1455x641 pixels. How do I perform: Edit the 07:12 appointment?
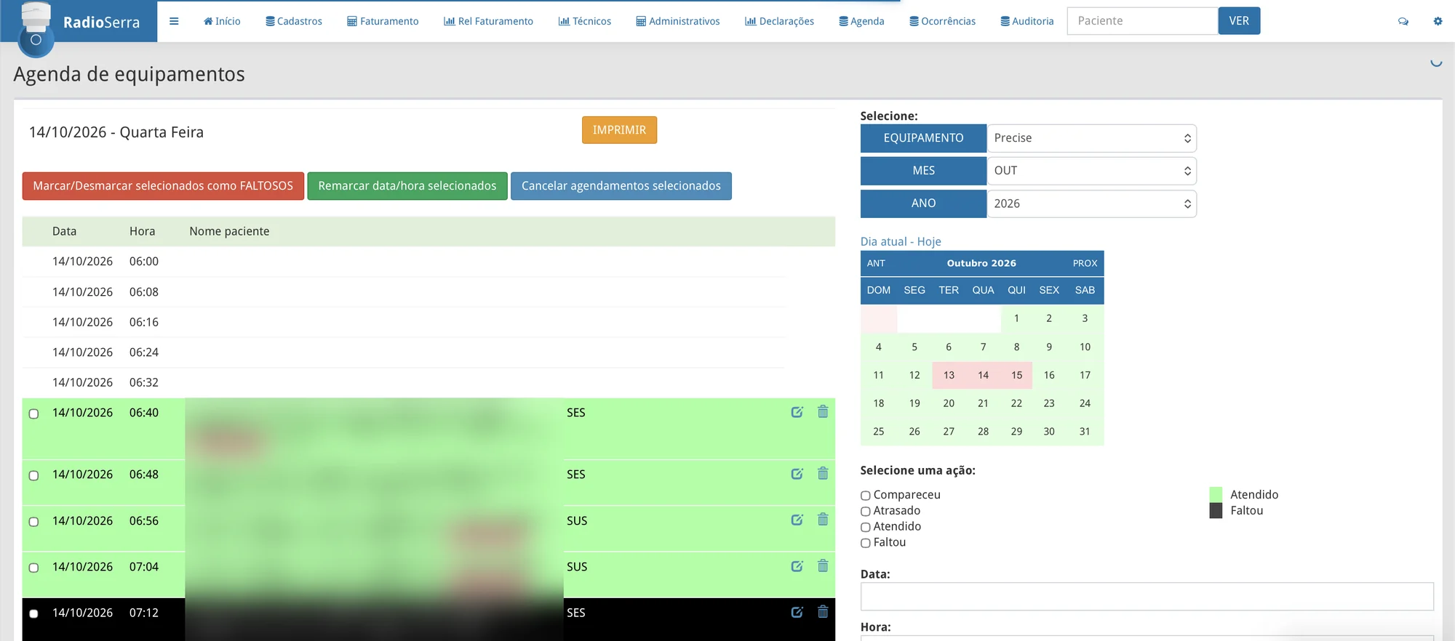point(797,612)
